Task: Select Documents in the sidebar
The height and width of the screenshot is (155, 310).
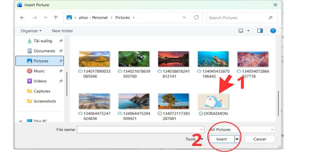Action: (x=44, y=51)
